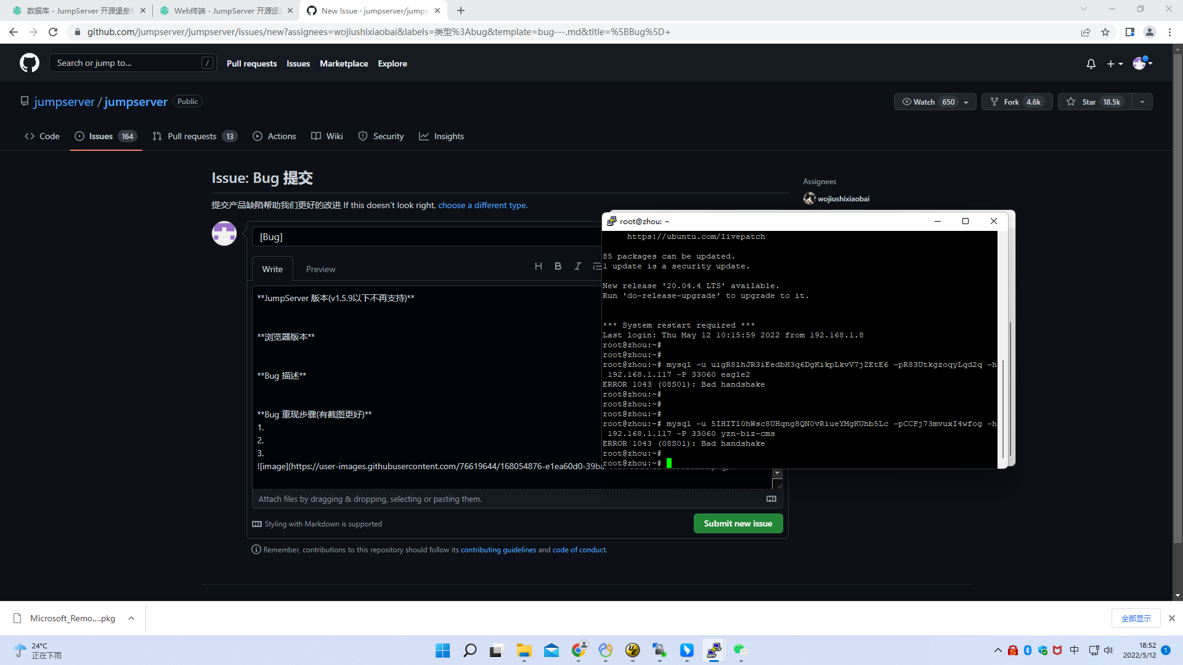Open the image attachment icon below the editor
The height and width of the screenshot is (665, 1183).
pyautogui.click(x=770, y=499)
